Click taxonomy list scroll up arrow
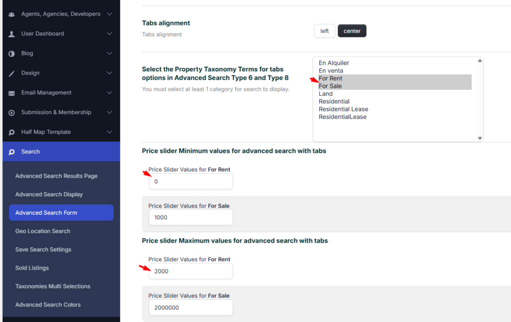 click(480, 60)
